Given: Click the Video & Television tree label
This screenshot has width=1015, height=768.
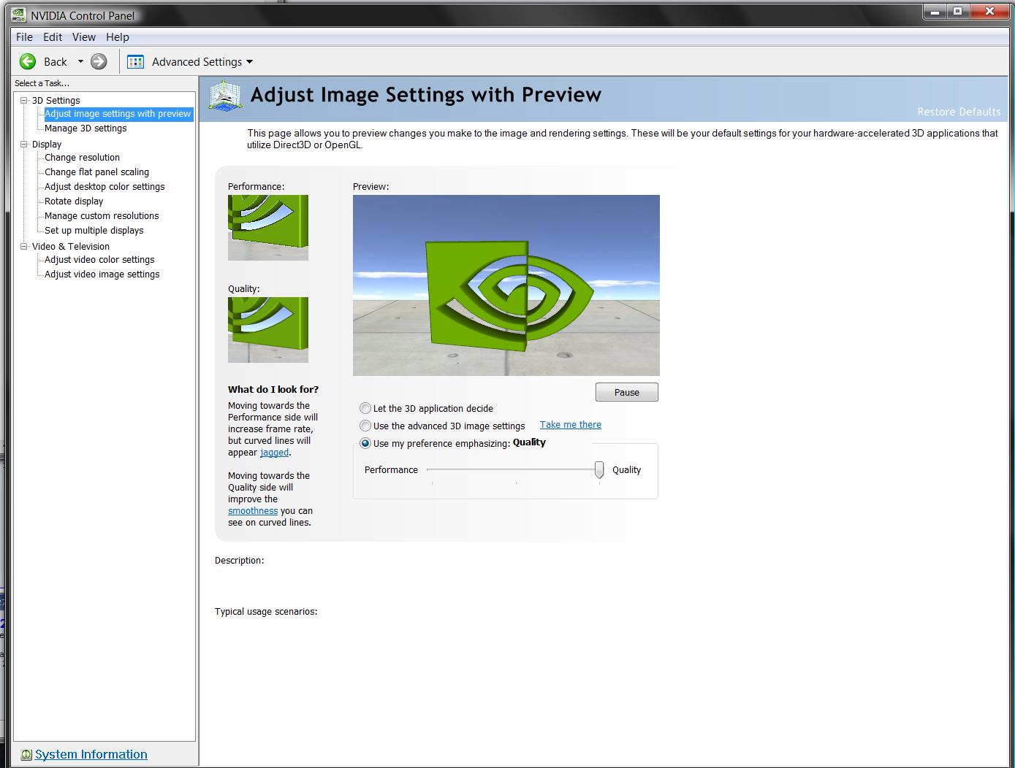Looking at the screenshot, I should (x=71, y=246).
